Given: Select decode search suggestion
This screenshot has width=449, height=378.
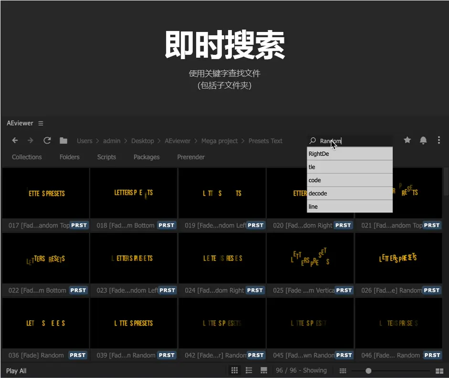Looking at the screenshot, I should (x=350, y=193).
